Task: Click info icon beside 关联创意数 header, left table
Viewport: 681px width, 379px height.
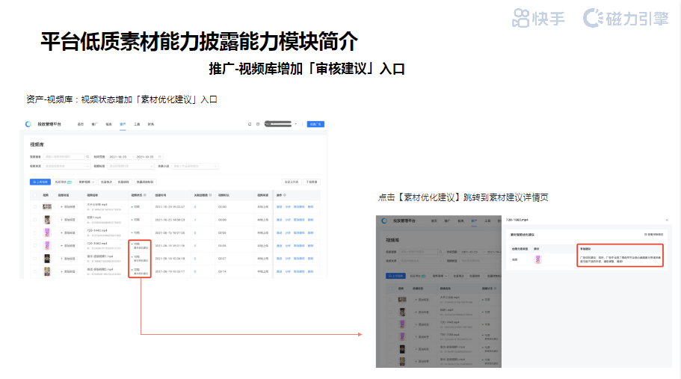Action: click(x=211, y=195)
